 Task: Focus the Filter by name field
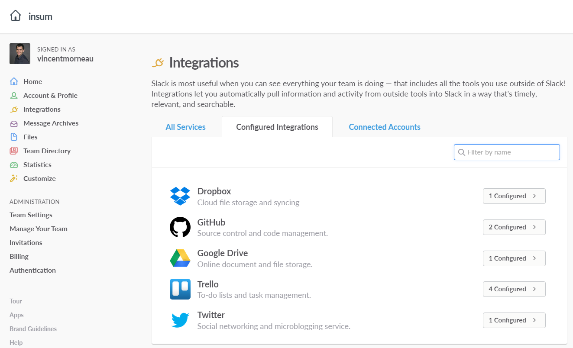pos(507,152)
